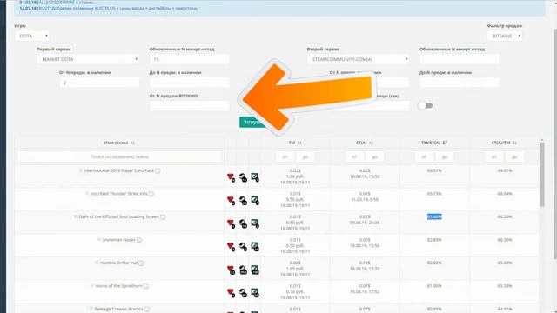Open Steam icon for Oath of the Afflicted Soul
The width and height of the screenshot is (557, 313).
243,223
